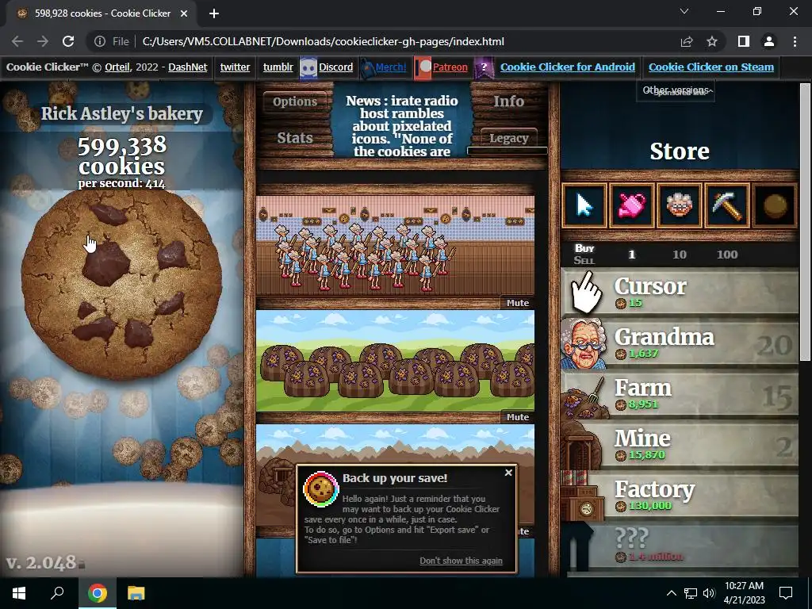Open the Orteil link
812x609 pixels.
tap(117, 67)
